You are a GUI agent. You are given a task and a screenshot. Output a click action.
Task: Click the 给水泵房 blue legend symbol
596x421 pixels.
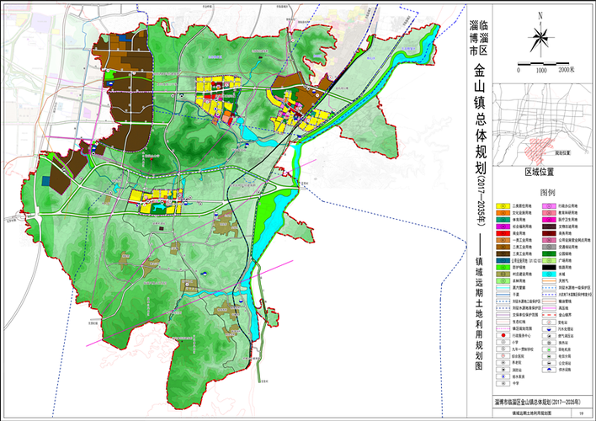(x=503, y=376)
